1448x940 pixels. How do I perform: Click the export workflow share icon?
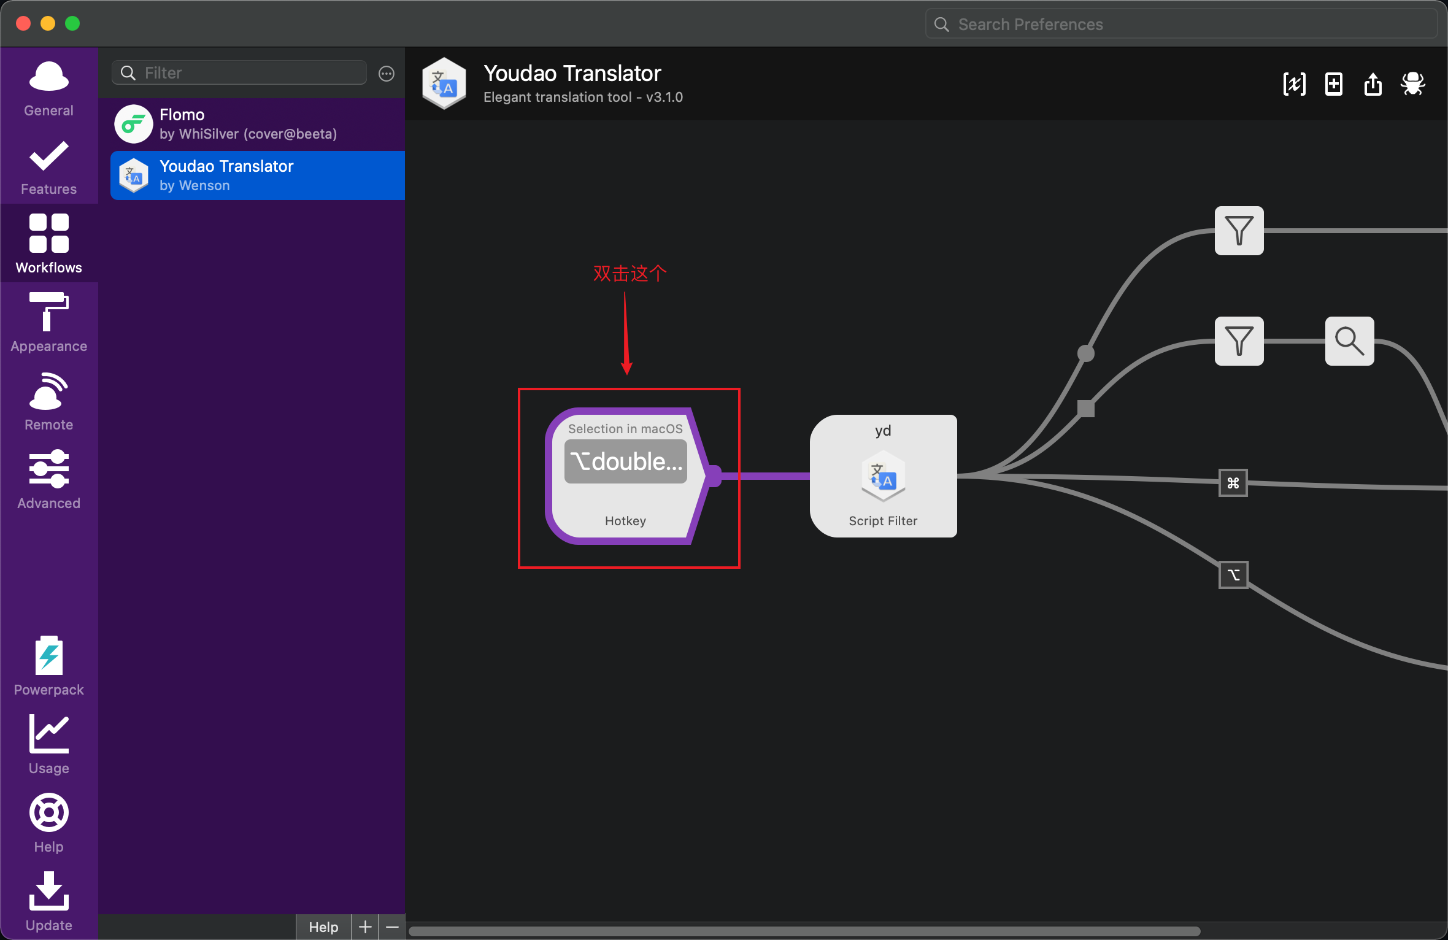1373,84
